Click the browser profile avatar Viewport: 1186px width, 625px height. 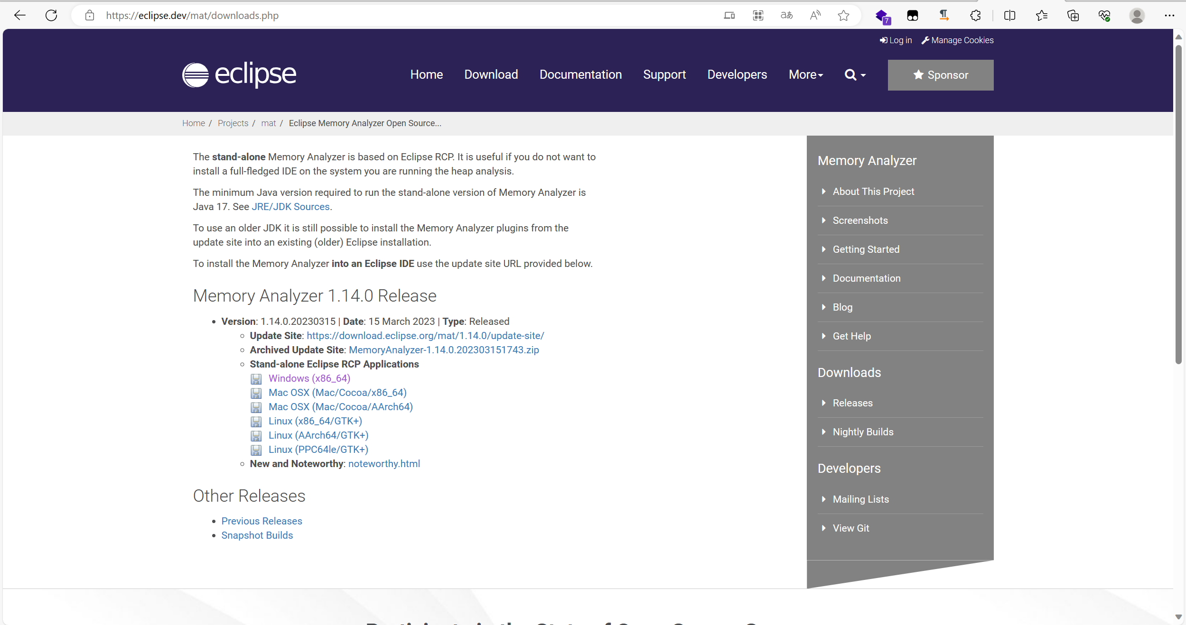[1137, 16]
